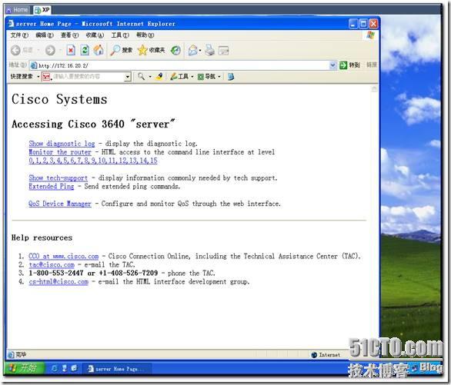Click the Help resources heading text
This screenshot has width=451, height=385.
(42, 237)
